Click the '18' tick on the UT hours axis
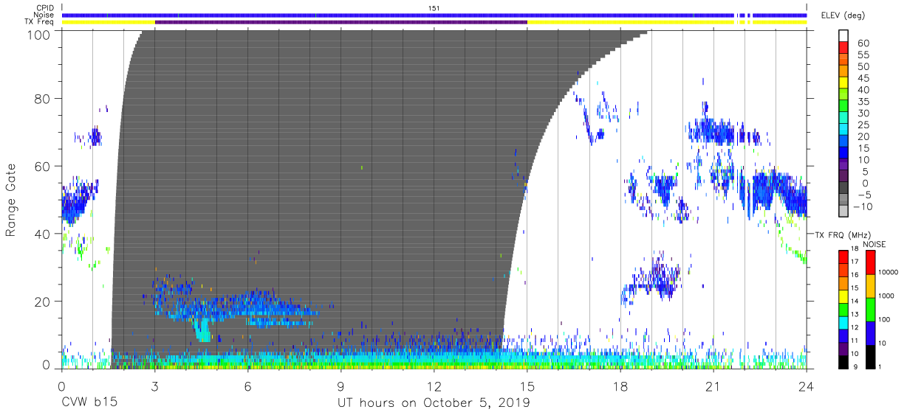Screen dimensions: 907x418 pyautogui.click(x=620, y=386)
